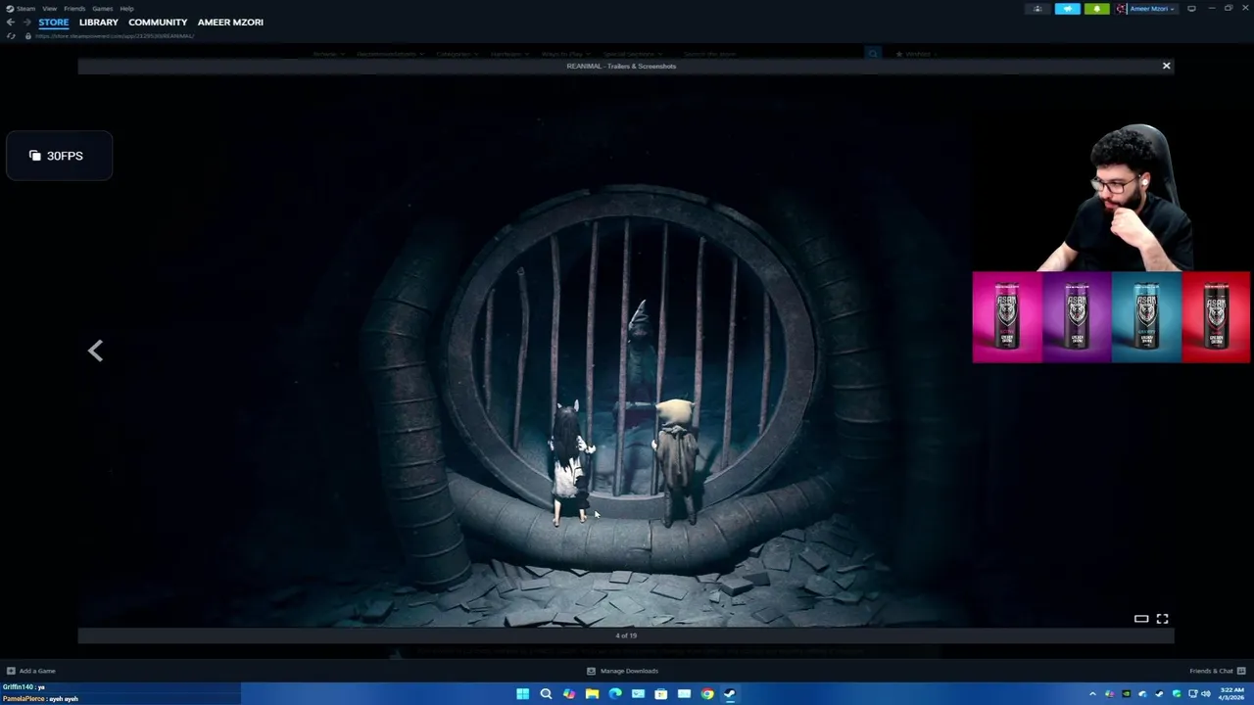Image resolution: width=1254 pixels, height=705 pixels.
Task: Open the Games menu
Action: pyautogui.click(x=102, y=8)
